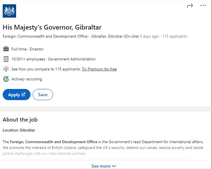Click the Actively recruiting status text

pyautogui.click(x=27, y=79)
